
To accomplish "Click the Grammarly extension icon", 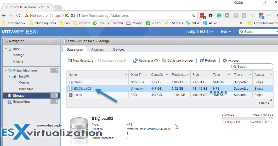I will click(x=219, y=15).
